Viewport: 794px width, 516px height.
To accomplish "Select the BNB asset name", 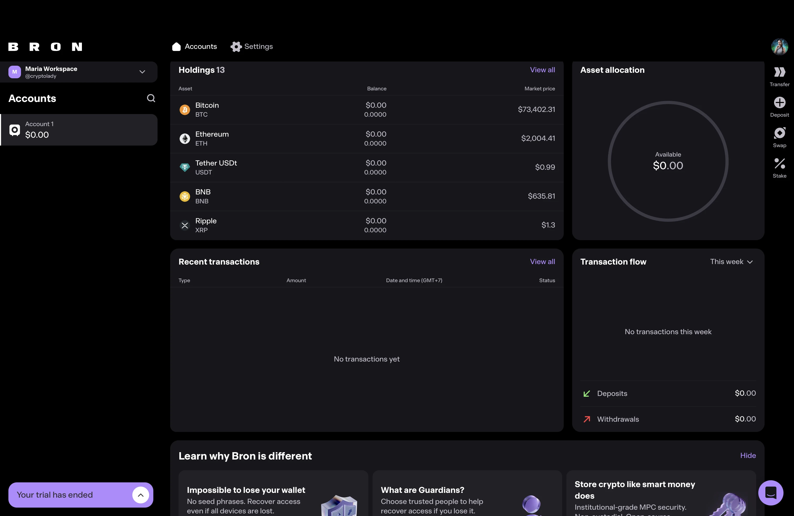I will (x=203, y=192).
